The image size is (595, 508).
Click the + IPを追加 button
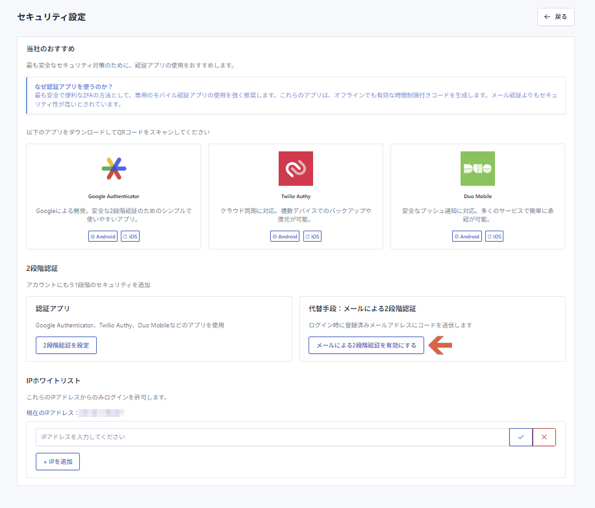click(58, 461)
